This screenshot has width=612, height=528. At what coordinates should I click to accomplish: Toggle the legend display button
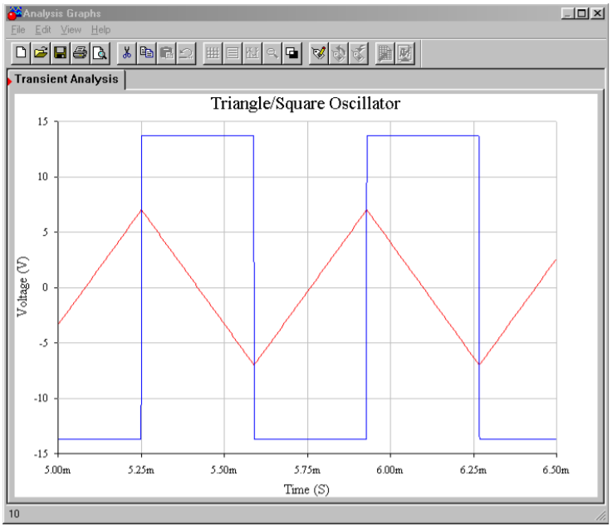[x=233, y=53]
